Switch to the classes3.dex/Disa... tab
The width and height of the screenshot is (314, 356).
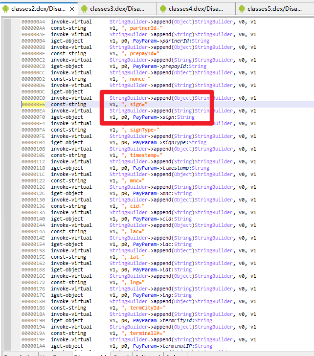[118, 9]
